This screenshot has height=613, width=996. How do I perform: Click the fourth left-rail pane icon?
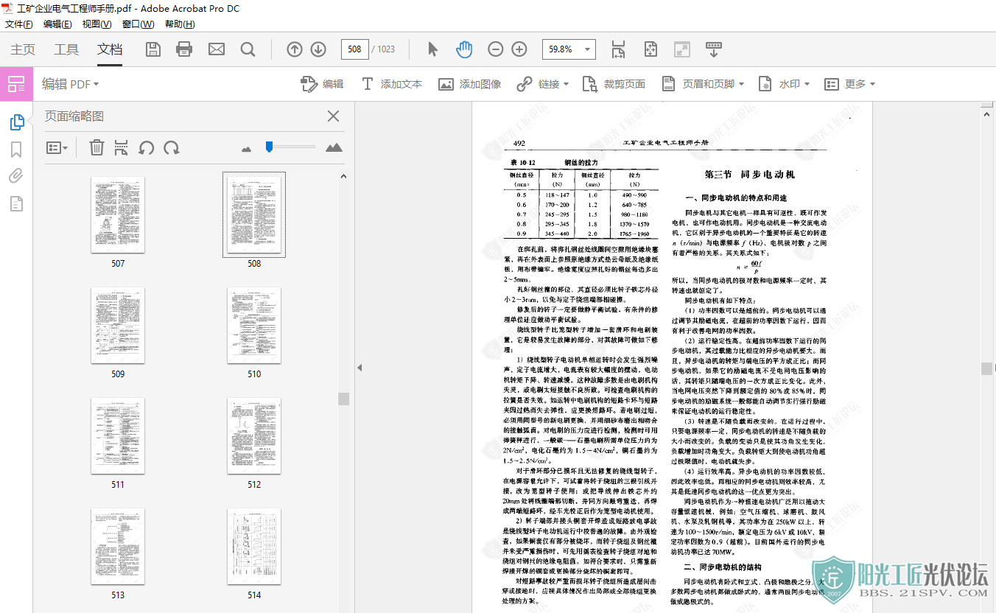pyautogui.click(x=16, y=203)
